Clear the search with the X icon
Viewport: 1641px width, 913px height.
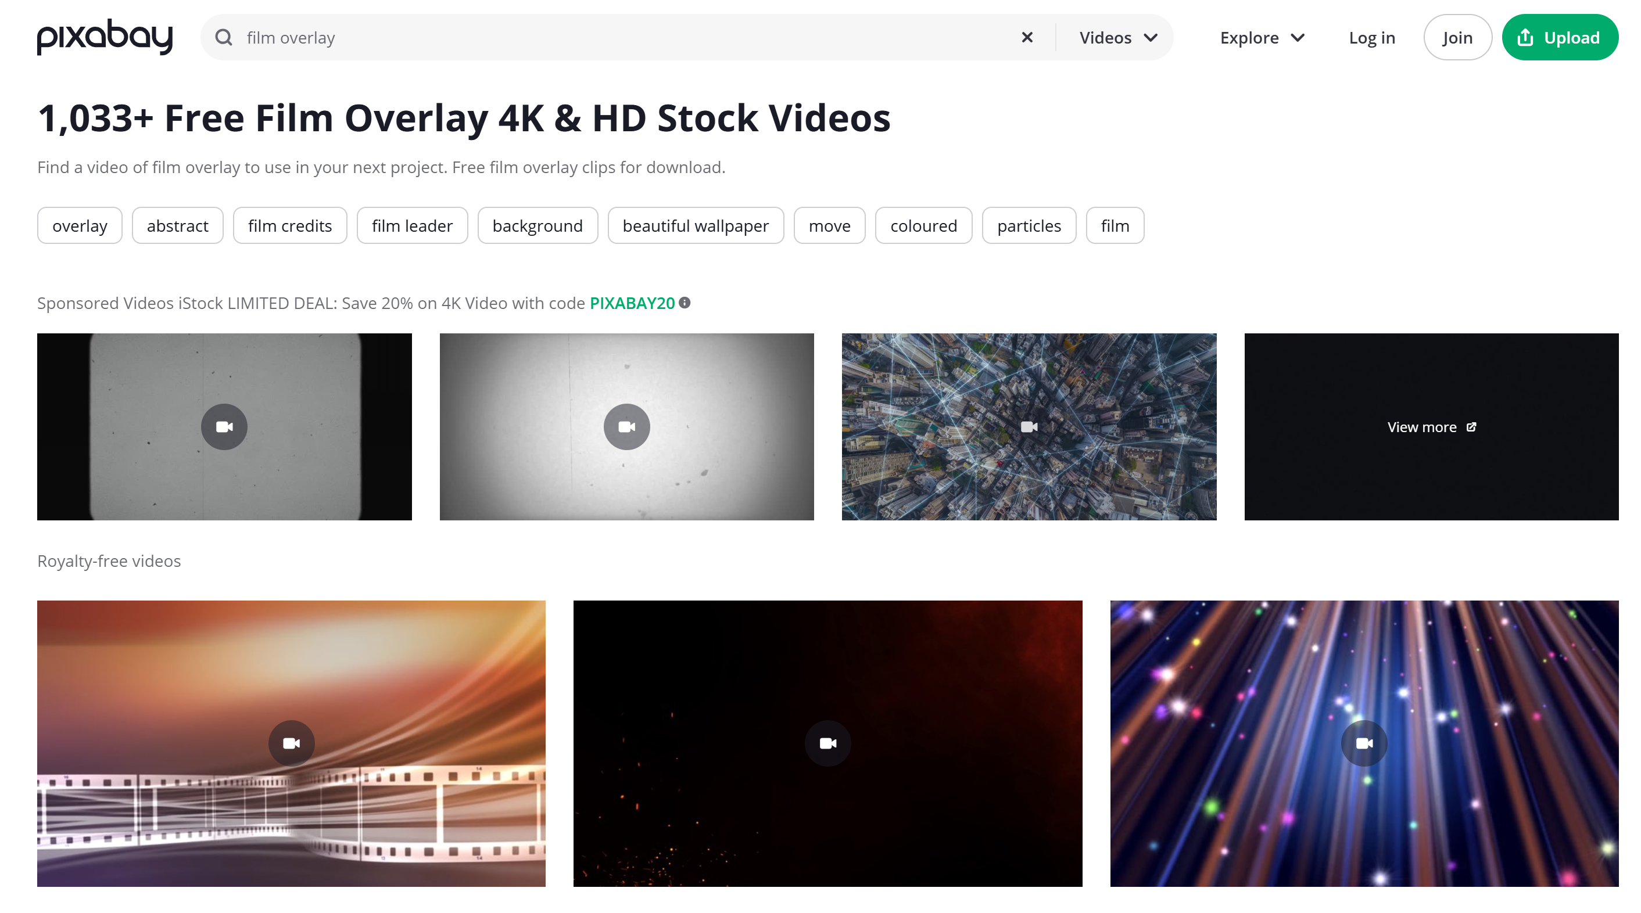(x=1027, y=38)
